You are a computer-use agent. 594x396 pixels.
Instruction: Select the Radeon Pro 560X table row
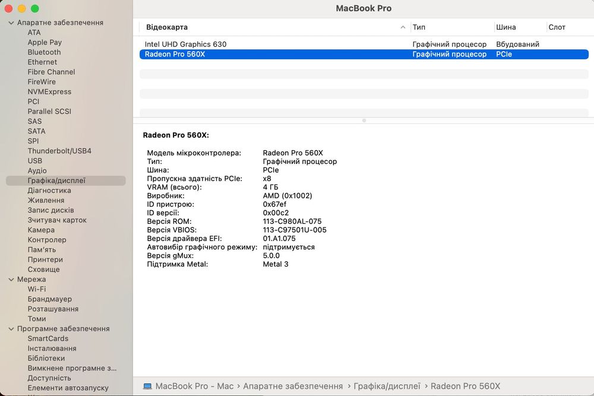[x=364, y=54]
